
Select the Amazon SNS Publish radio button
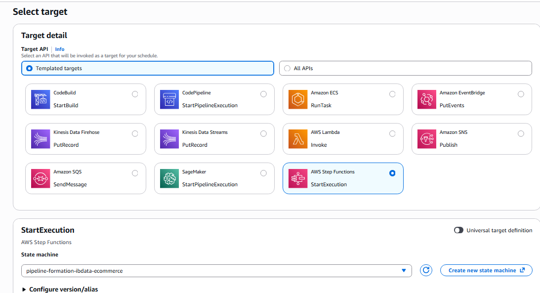[x=521, y=133]
